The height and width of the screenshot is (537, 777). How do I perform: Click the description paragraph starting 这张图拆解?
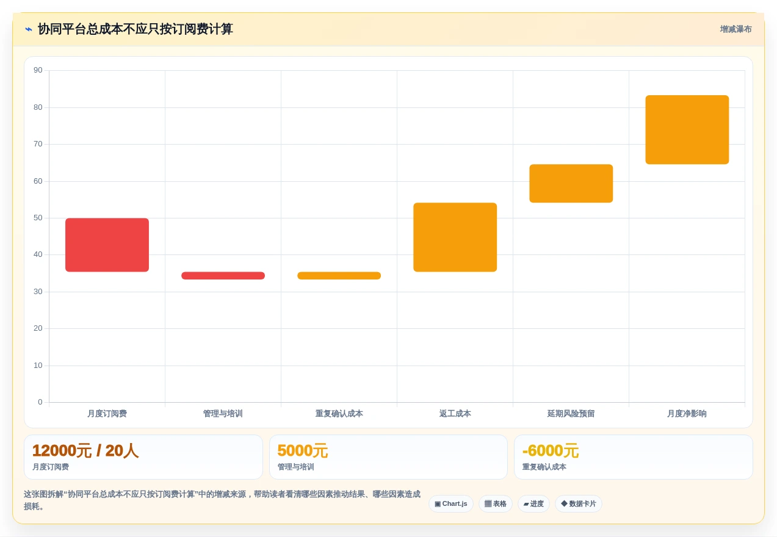(x=222, y=500)
